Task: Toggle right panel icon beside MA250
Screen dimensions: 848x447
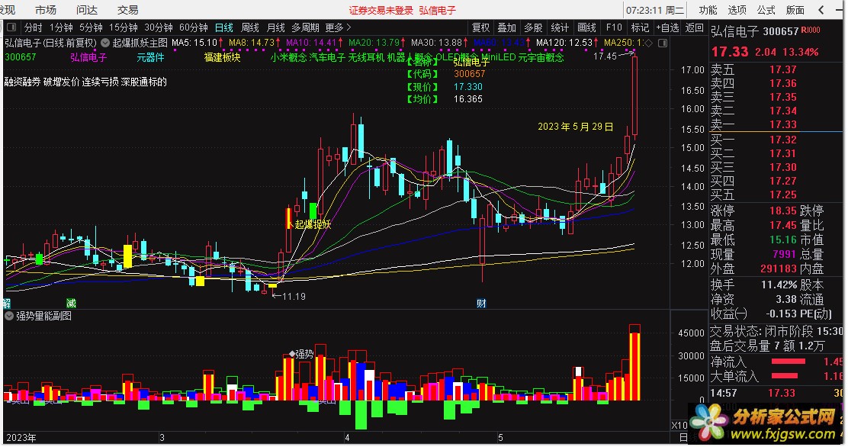Action: coord(662,43)
